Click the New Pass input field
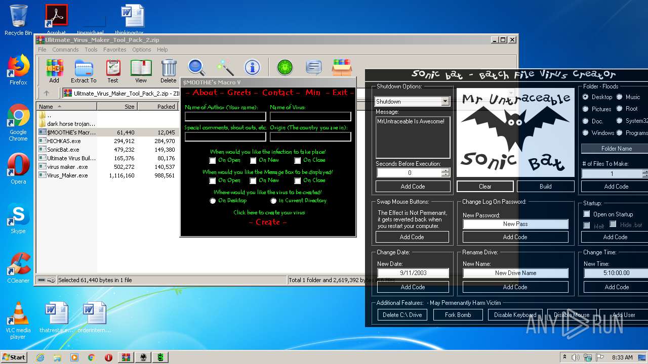Viewport: 648px width, 364px height. [515, 223]
